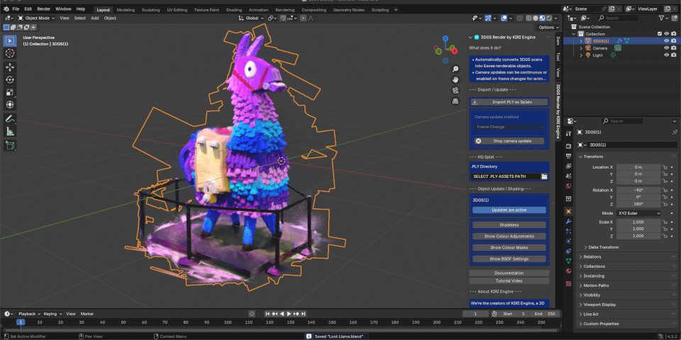Choose the Add Cube tool
The height and width of the screenshot is (340, 681).
[10, 145]
